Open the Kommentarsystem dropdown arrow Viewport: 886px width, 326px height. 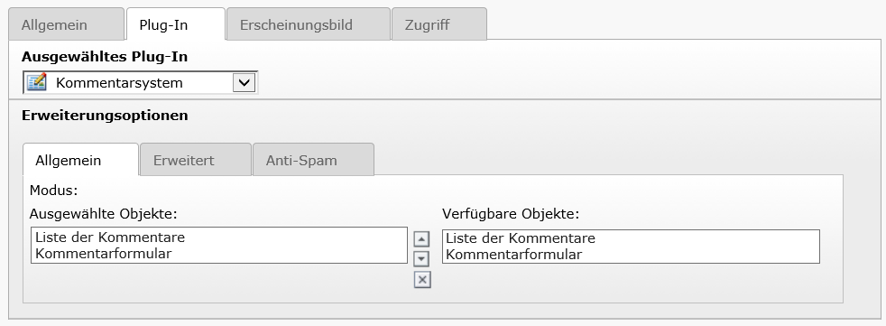coord(244,83)
